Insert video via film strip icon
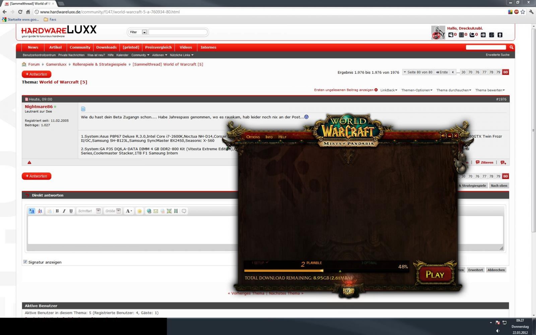This screenshot has height=335, width=536. pyautogui.click(x=176, y=211)
